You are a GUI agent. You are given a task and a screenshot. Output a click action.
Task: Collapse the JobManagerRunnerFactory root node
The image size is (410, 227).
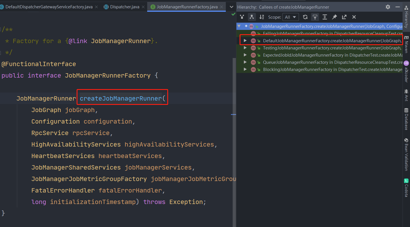pyautogui.click(x=239, y=26)
